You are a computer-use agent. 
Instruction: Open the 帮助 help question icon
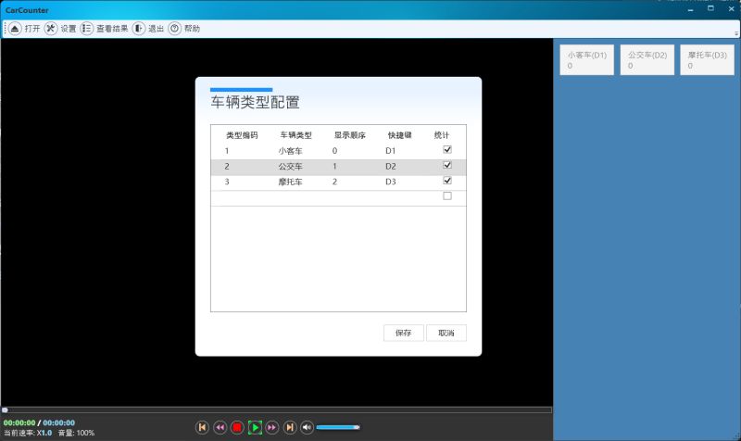point(174,29)
